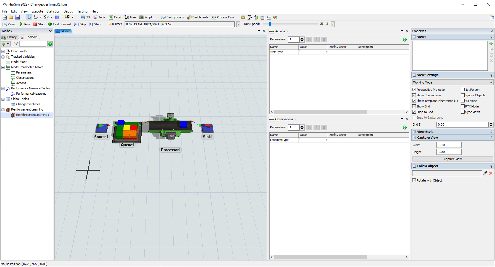
Task: Enable the Sync Views checkbox
Action: (463, 112)
